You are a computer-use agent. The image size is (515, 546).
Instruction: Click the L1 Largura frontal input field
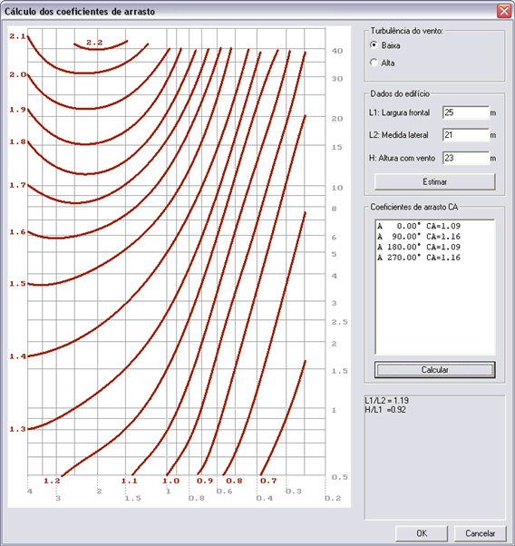(x=466, y=112)
